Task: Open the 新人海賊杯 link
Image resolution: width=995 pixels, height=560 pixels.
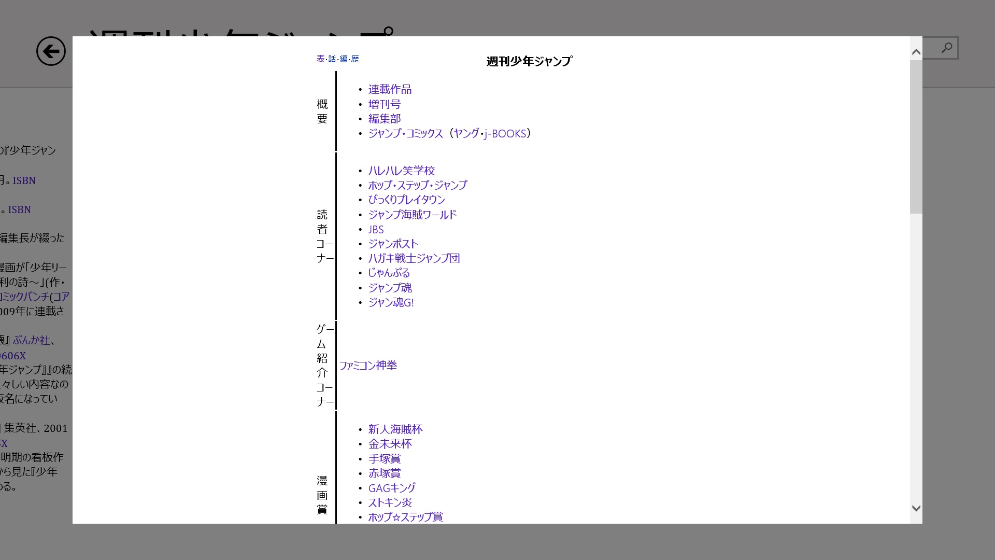Action: pyautogui.click(x=395, y=429)
